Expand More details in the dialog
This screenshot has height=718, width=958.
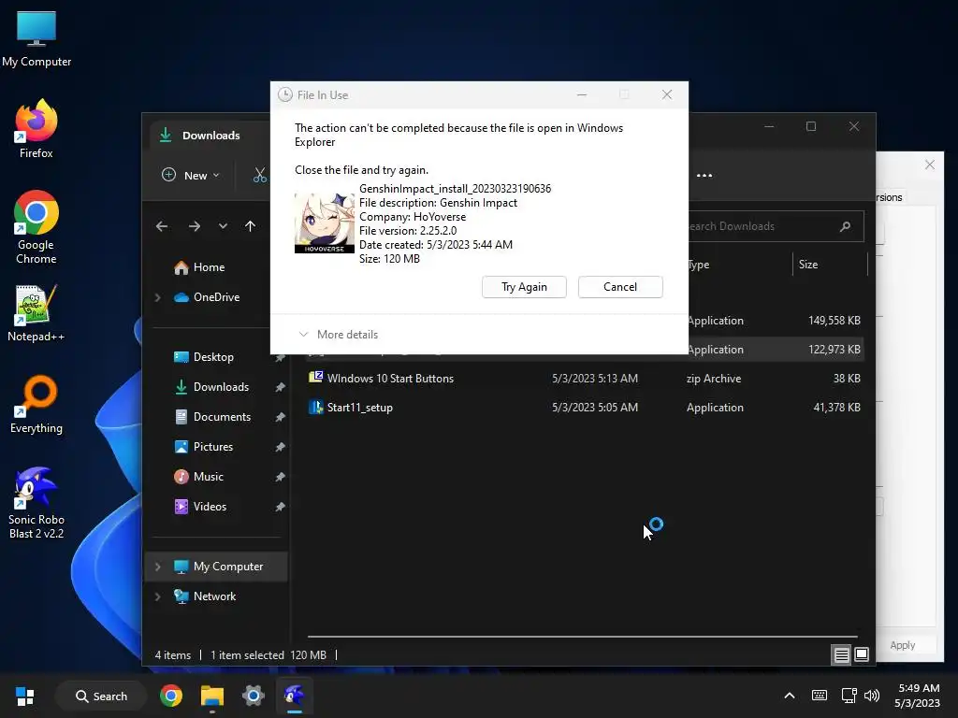point(339,335)
